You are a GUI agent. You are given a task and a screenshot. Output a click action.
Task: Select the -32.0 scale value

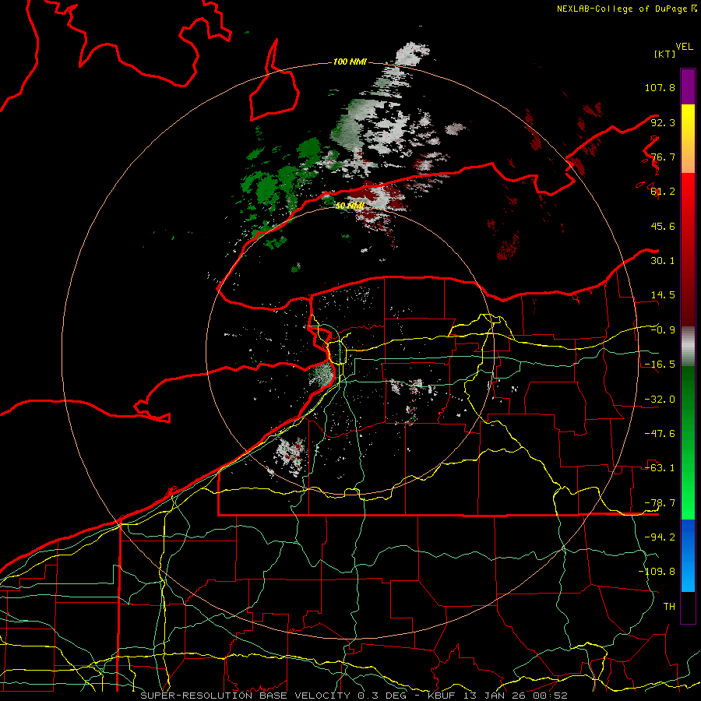[660, 400]
